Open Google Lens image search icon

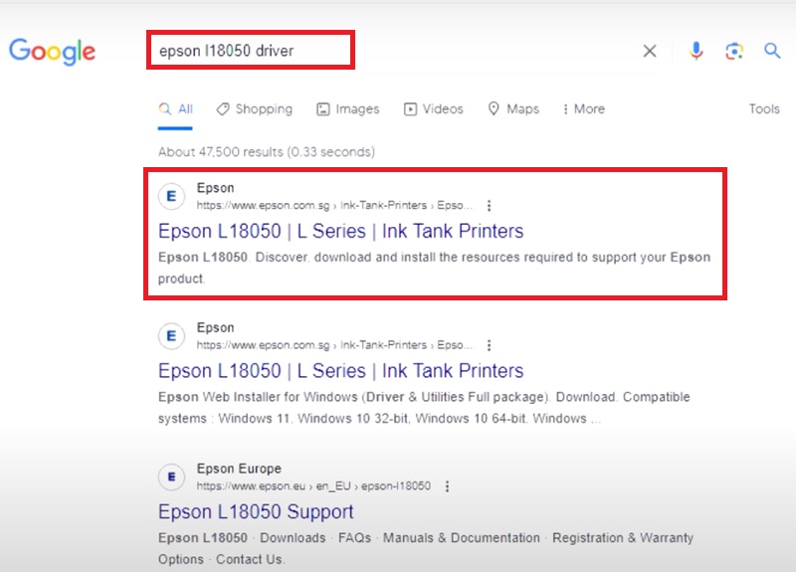tap(734, 51)
